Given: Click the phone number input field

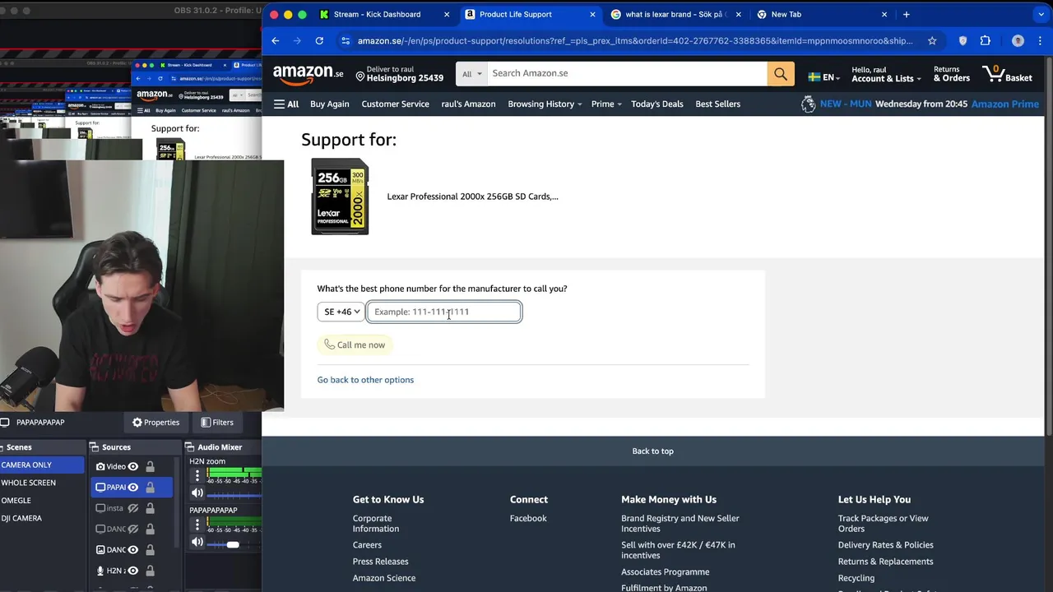Looking at the screenshot, I should [444, 312].
